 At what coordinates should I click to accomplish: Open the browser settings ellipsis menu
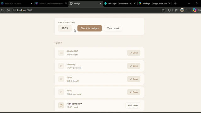pyautogui.click(x=188, y=10)
